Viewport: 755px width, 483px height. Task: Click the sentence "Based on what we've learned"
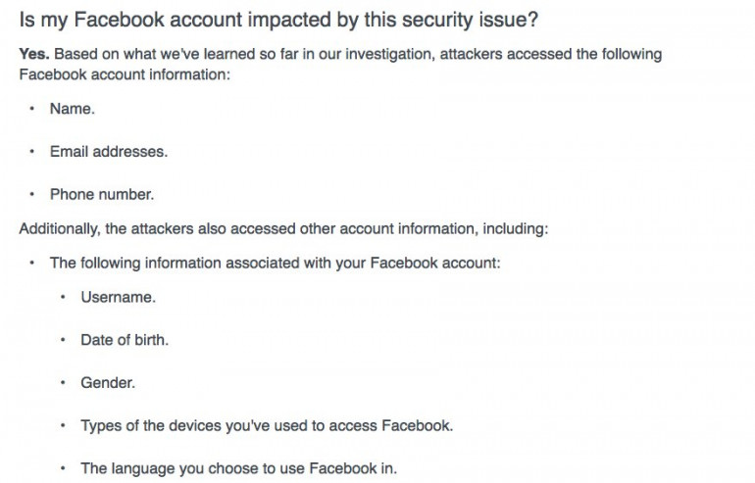(353, 54)
